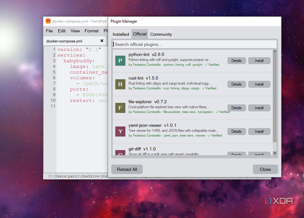Click the yaml-json-viewer v1.0.1 title
The image size is (304, 218).
point(153,126)
